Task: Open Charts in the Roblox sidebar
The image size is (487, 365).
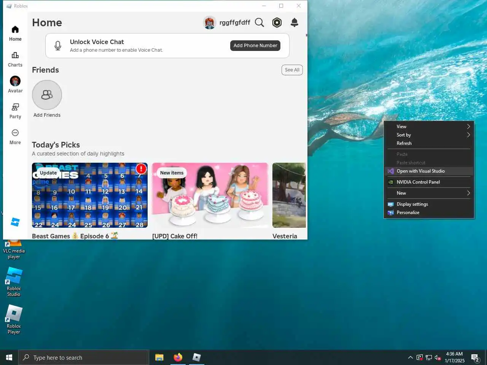Action: 15,59
